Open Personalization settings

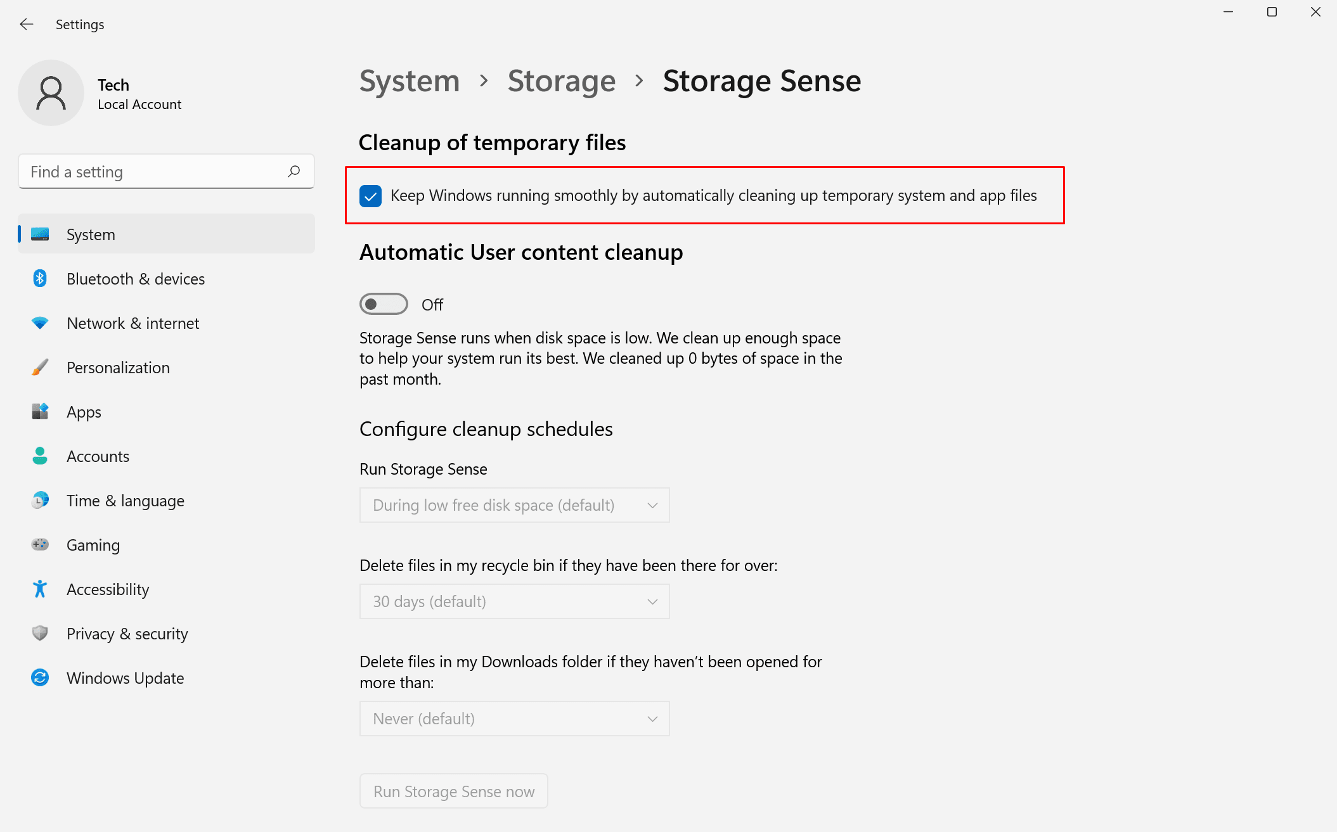118,368
